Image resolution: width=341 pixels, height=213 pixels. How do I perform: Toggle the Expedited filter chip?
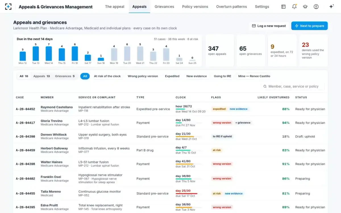click(172, 76)
